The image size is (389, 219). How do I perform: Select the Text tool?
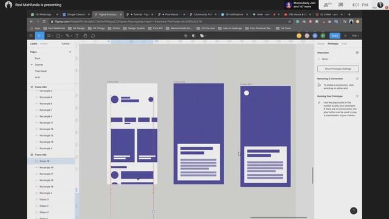point(77,36)
